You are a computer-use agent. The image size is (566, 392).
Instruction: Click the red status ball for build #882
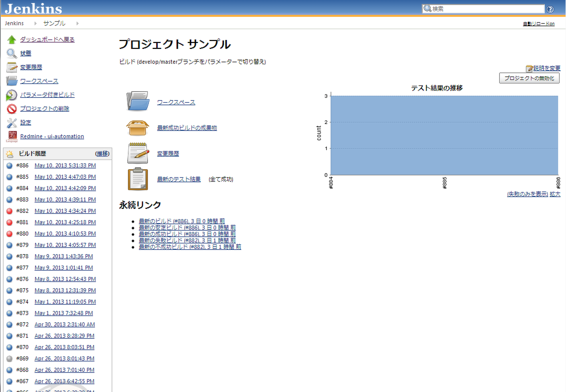coord(9,211)
